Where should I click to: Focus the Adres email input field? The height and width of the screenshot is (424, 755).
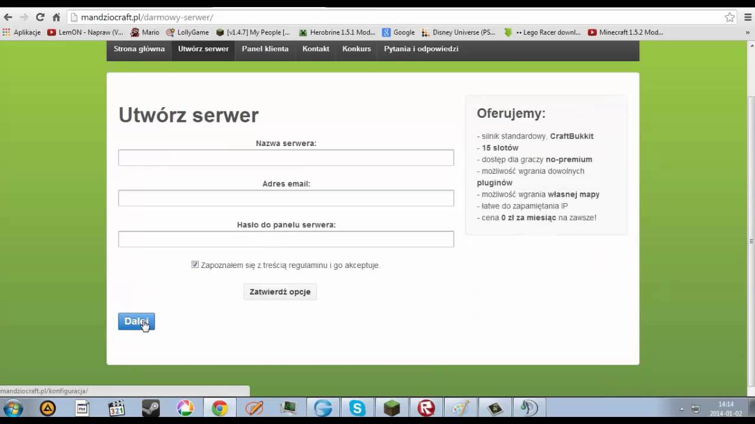click(x=286, y=198)
